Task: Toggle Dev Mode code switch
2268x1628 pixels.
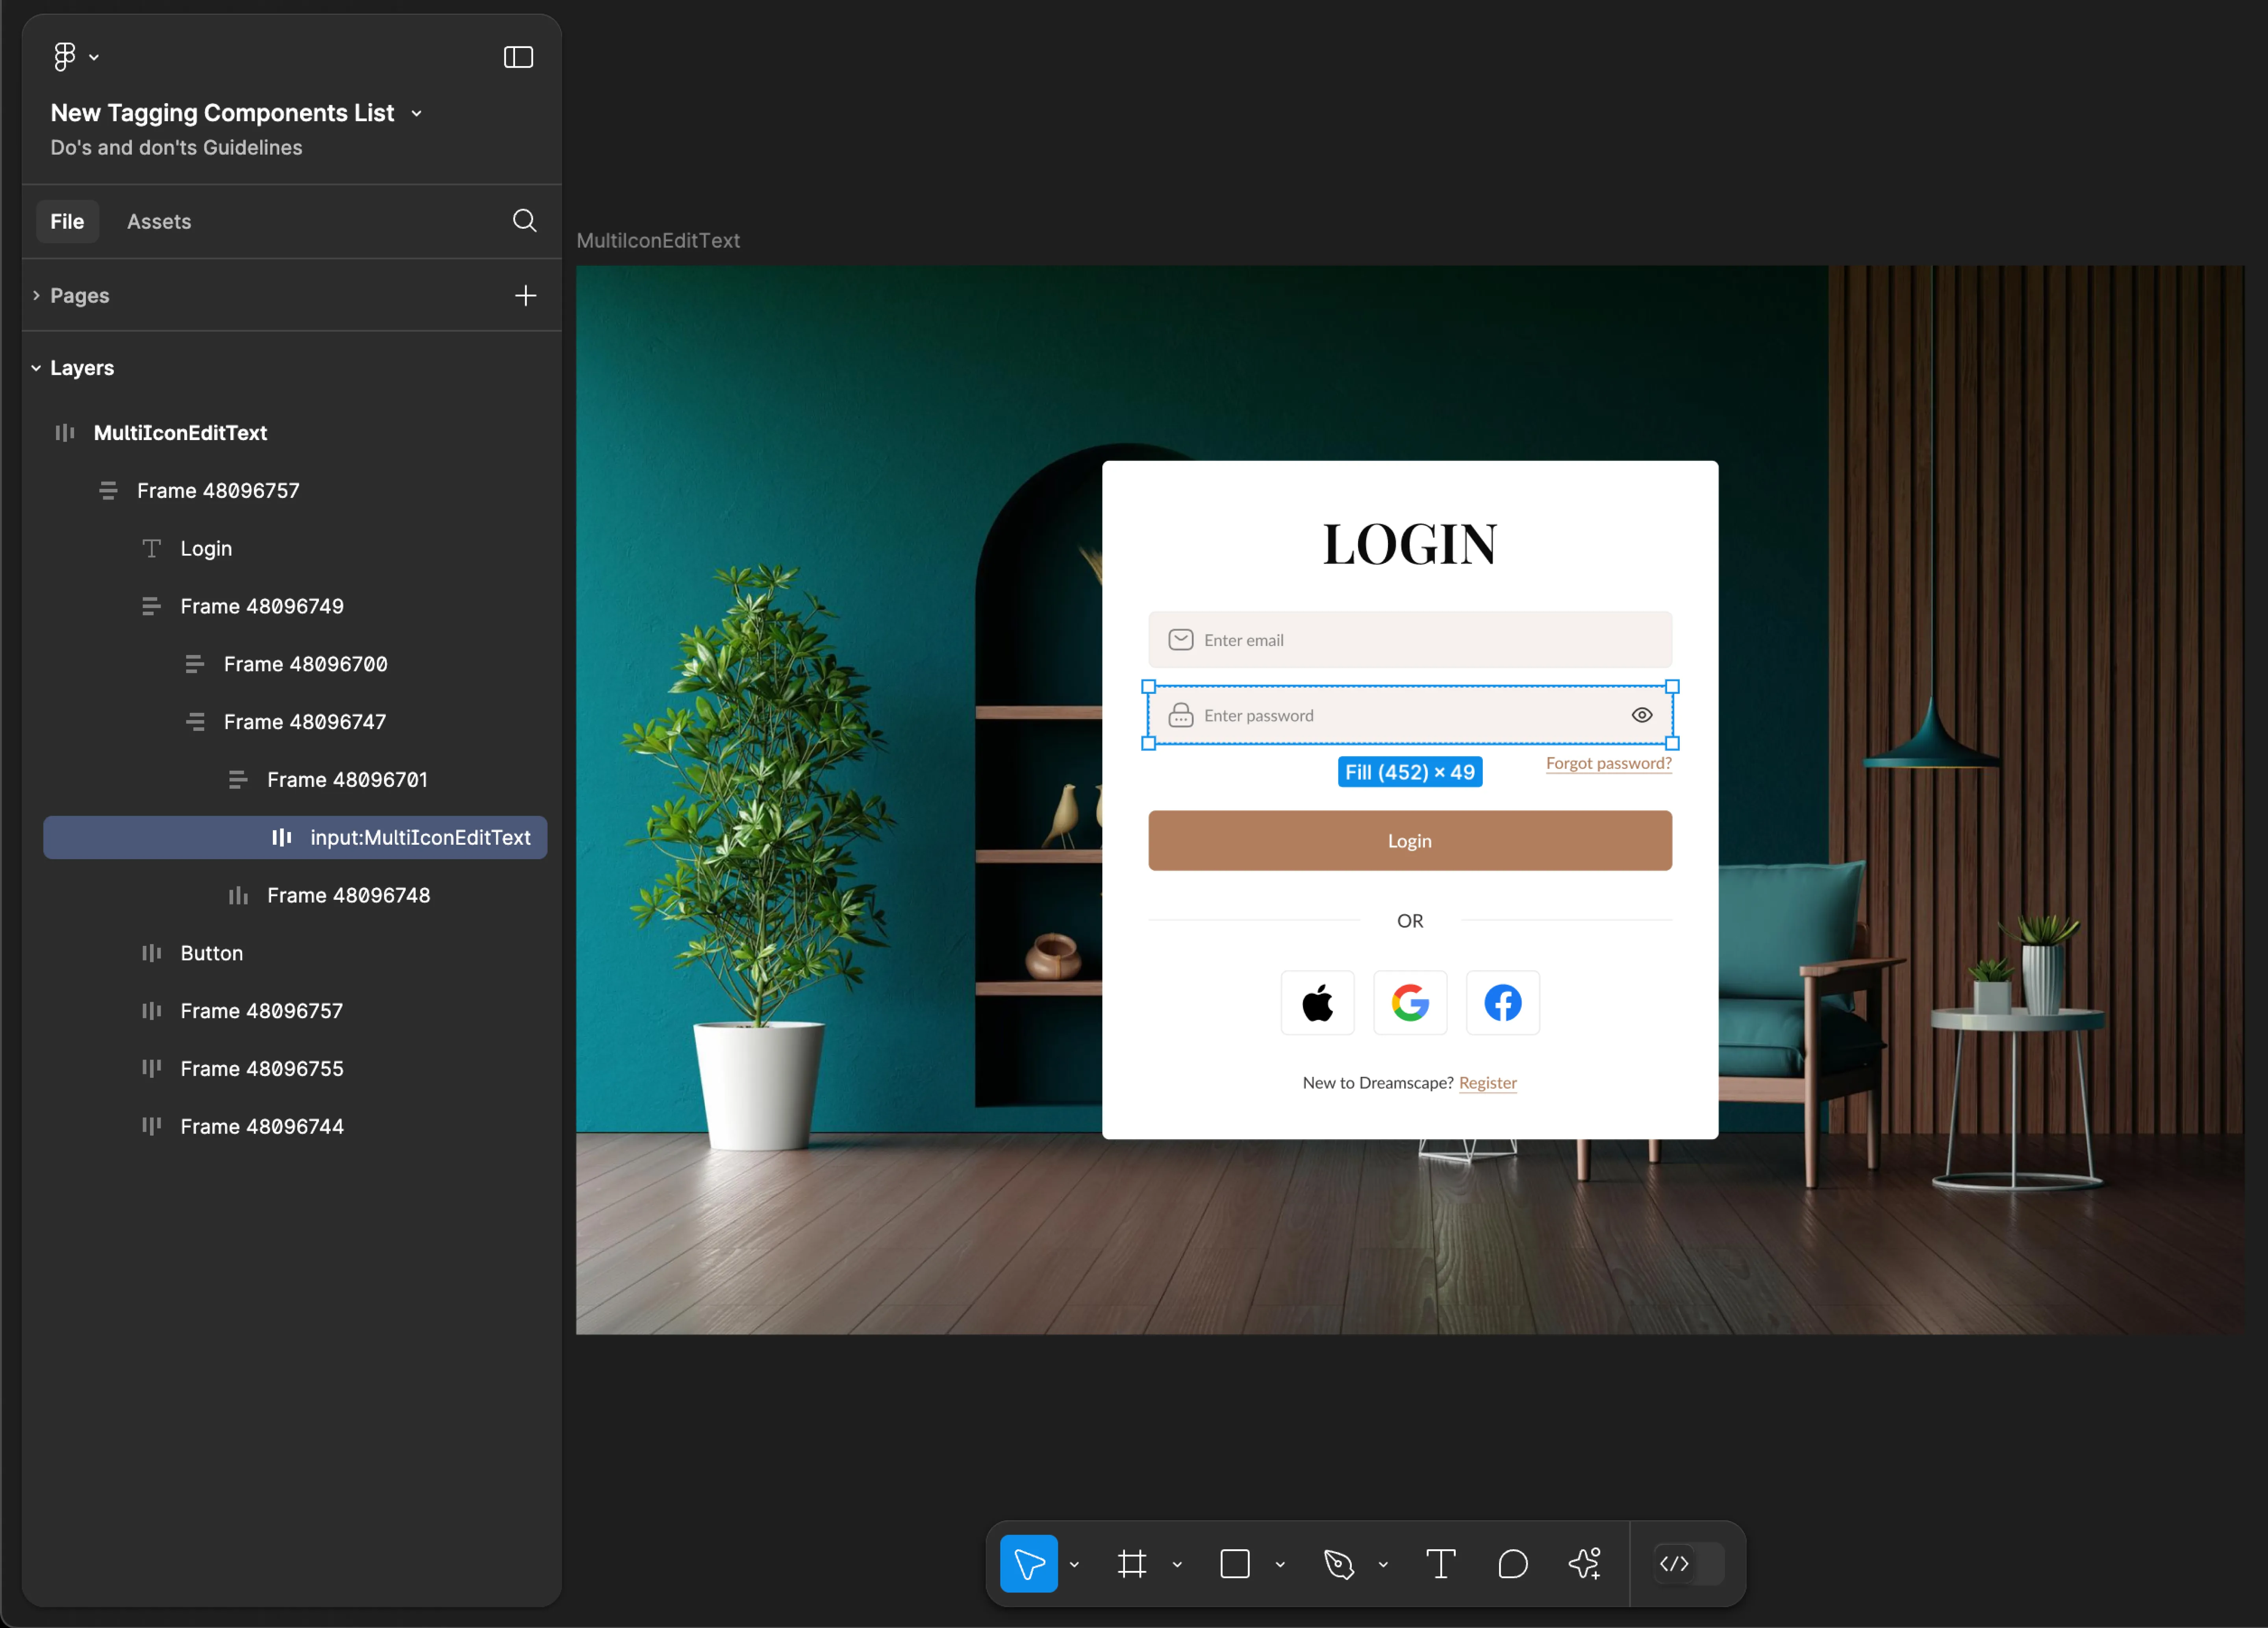Action: click(1689, 1564)
